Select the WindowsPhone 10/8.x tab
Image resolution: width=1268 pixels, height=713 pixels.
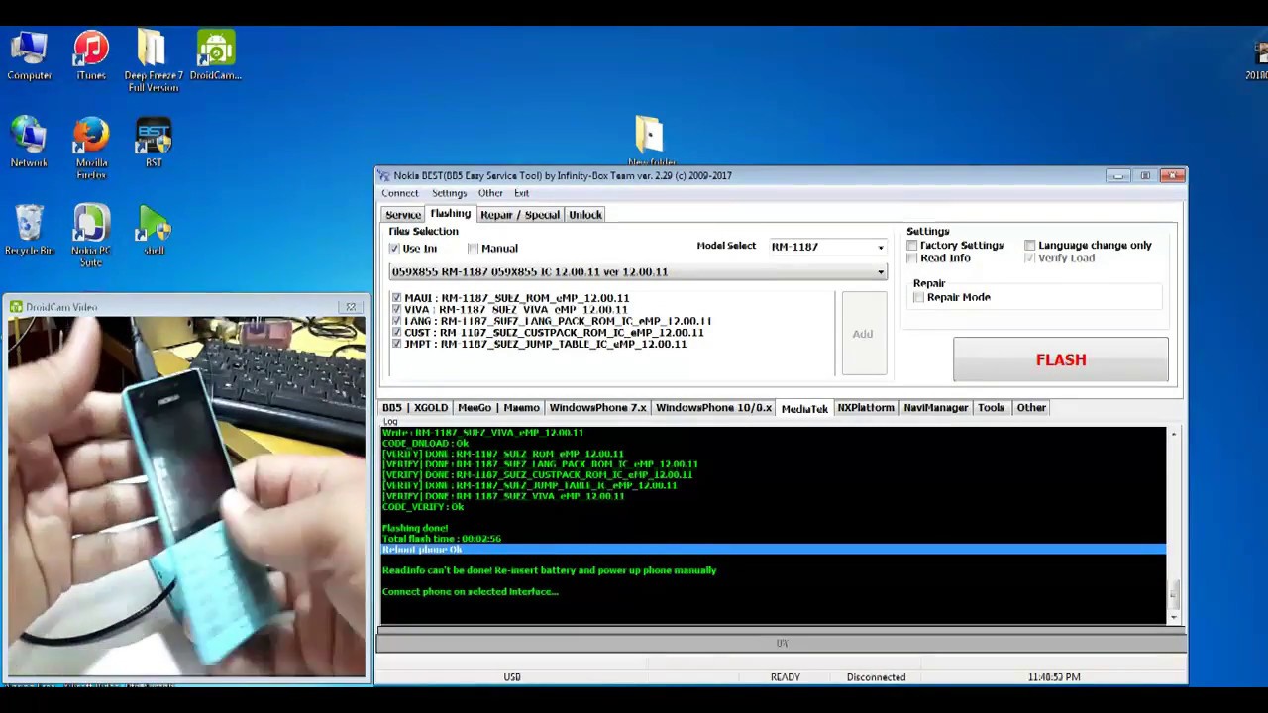pyautogui.click(x=713, y=408)
